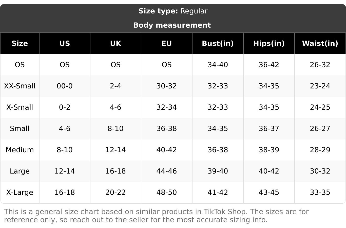Click the Large size row label
346x228 pixels.
pos(20,171)
